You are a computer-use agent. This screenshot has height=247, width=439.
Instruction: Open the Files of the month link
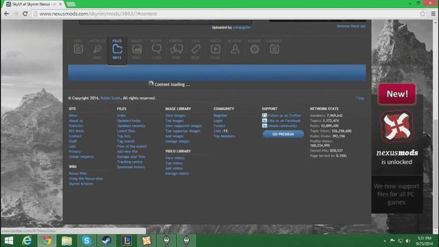[132, 146]
